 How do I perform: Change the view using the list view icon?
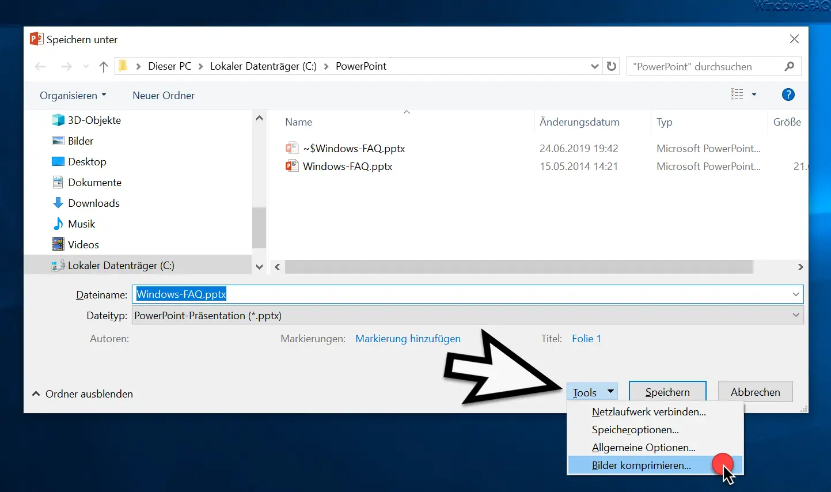point(738,94)
